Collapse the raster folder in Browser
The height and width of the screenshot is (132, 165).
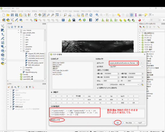(x=21, y=51)
